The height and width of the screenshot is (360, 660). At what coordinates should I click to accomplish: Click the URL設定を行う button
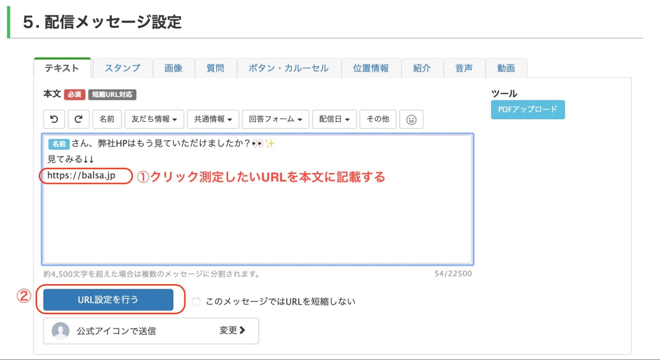pyautogui.click(x=108, y=300)
